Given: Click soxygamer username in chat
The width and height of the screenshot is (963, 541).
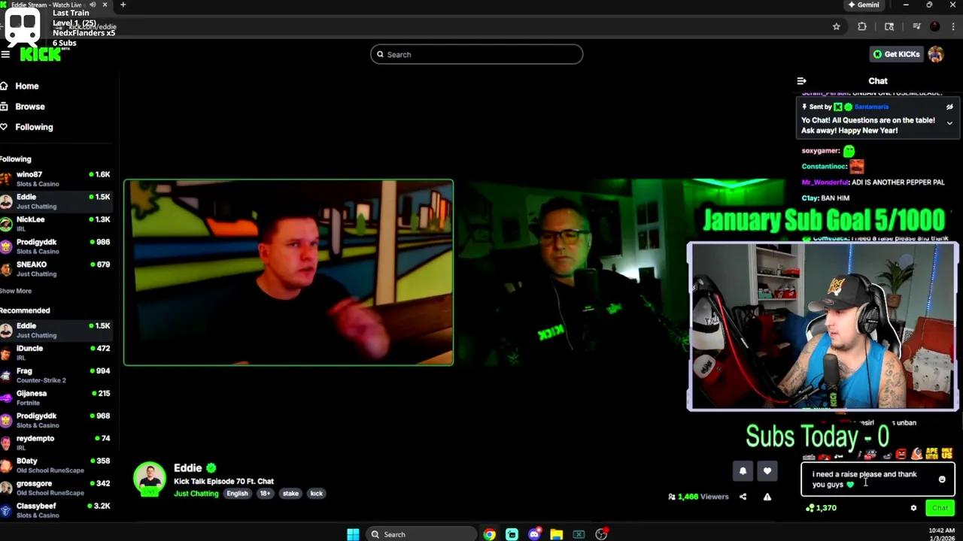Looking at the screenshot, I should (820, 151).
